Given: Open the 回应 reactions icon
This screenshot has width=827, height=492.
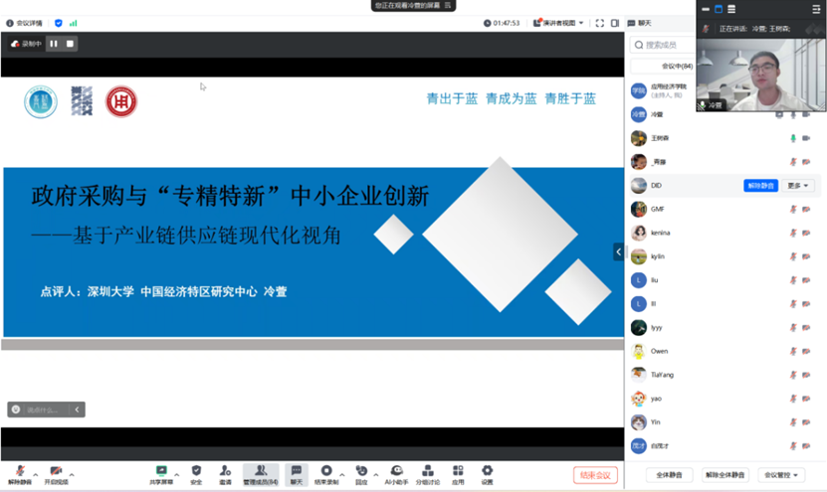Looking at the screenshot, I should pos(361,474).
